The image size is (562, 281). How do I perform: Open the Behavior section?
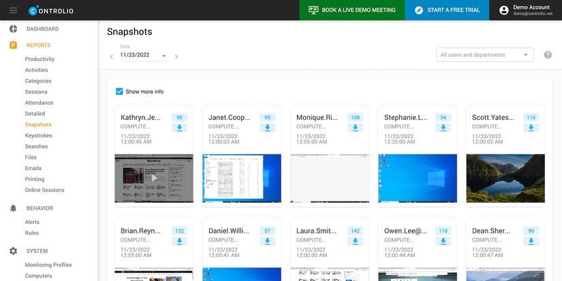40,208
